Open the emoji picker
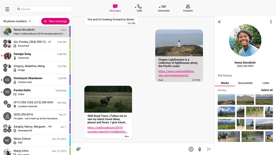The width and height of the screenshot is (276, 155). pos(191,149)
